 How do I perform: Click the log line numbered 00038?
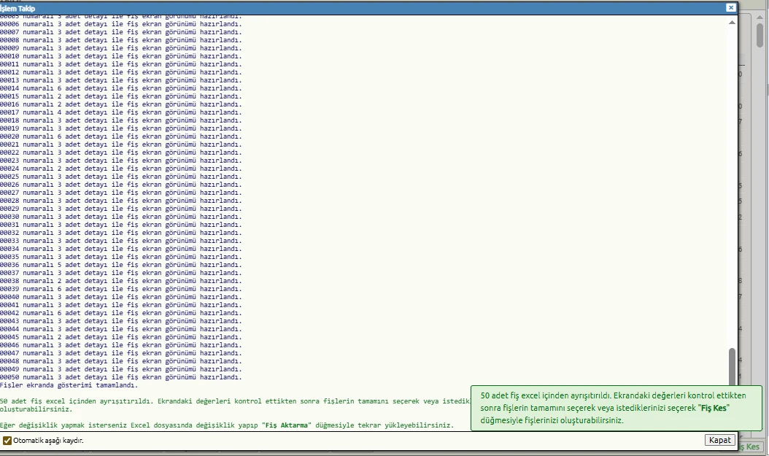pos(120,281)
